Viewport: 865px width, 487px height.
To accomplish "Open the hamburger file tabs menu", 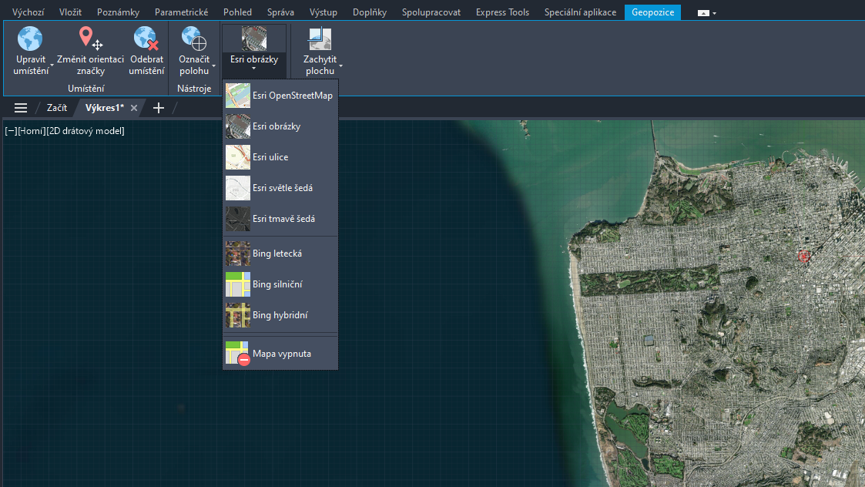I will [21, 108].
